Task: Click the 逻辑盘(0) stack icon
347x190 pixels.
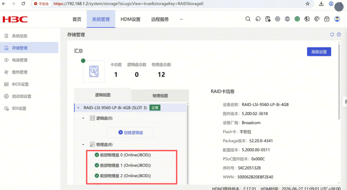Action: 92,118
